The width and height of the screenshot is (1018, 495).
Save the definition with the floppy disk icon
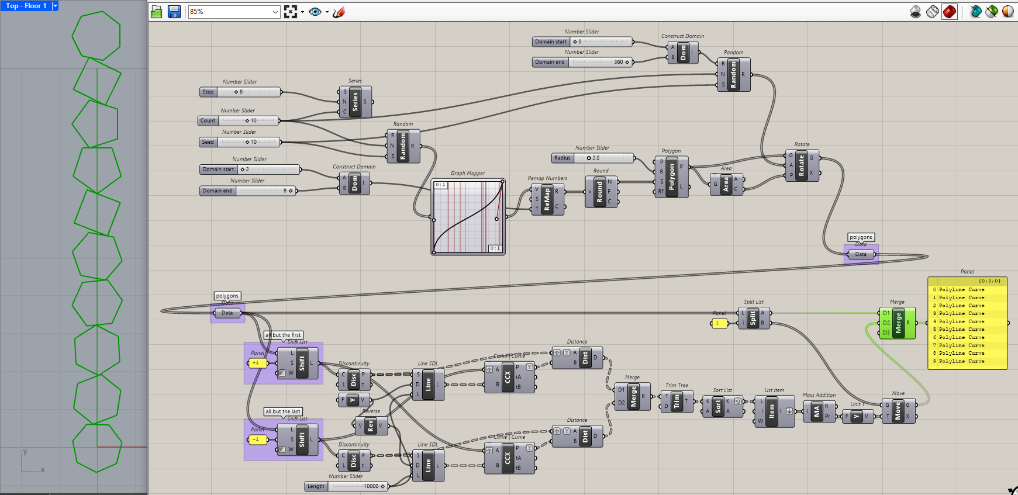pos(174,12)
